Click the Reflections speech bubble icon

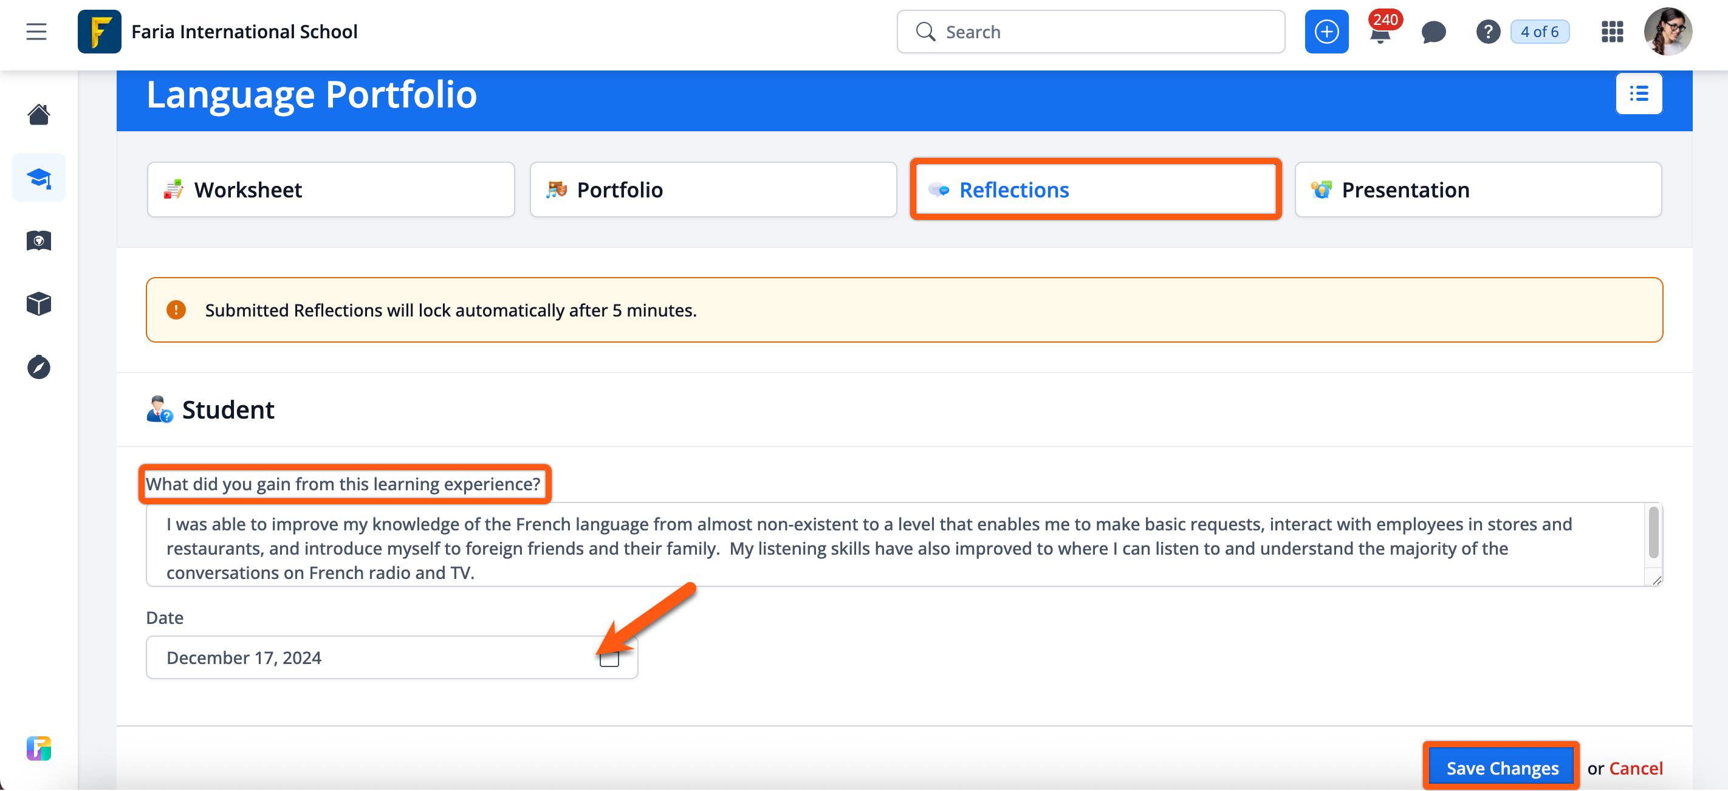click(939, 190)
